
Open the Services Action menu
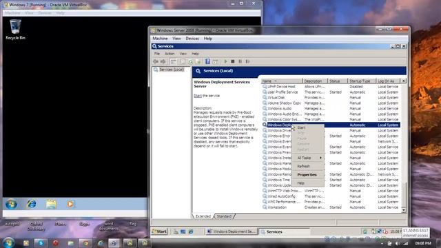170,54
